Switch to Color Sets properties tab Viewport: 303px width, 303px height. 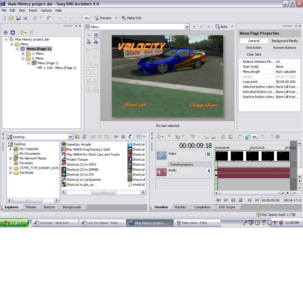coord(254,54)
